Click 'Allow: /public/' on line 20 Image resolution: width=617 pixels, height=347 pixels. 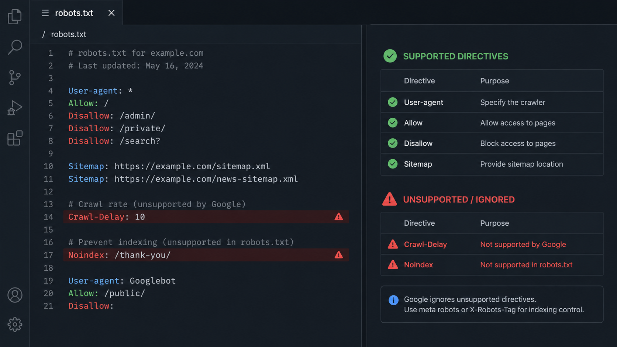click(x=107, y=293)
